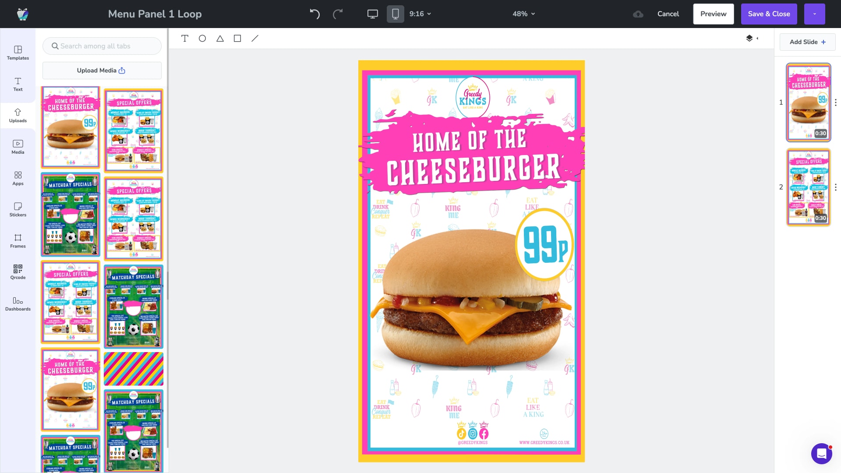Click the cloud save status icon
This screenshot has height=473, width=841.
coord(638,14)
